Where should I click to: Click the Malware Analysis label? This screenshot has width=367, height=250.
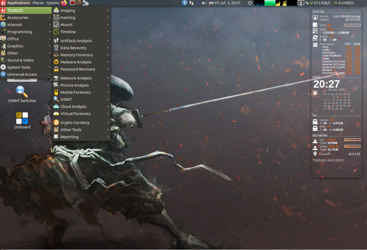point(76,62)
